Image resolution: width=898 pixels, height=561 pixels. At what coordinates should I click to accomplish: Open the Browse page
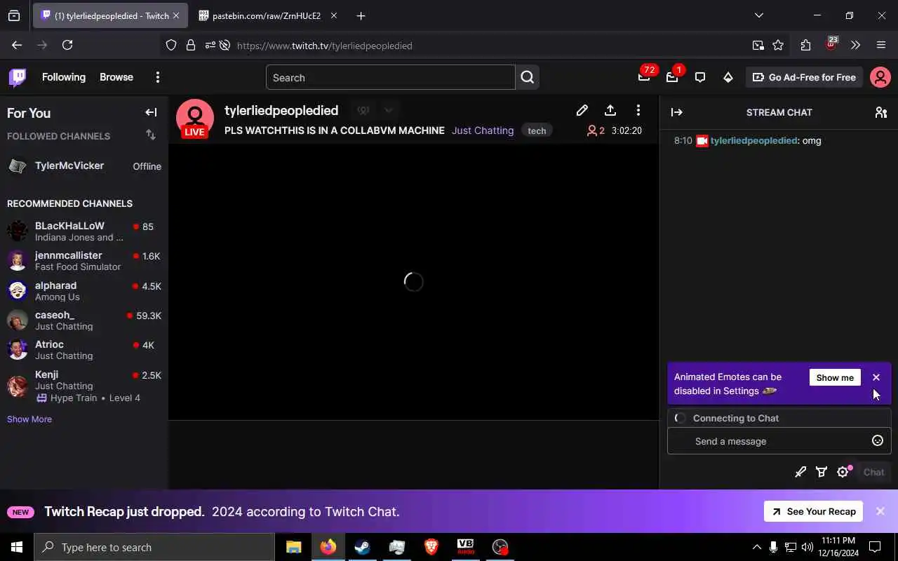pyautogui.click(x=116, y=77)
